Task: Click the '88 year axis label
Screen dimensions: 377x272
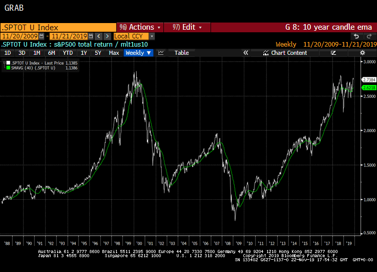Action: 7,243
